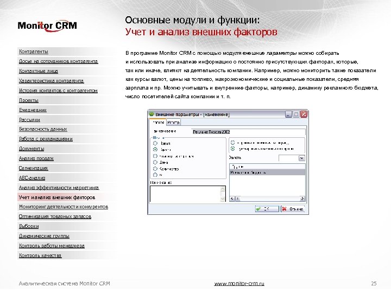The height and width of the screenshot is (293, 391).
Task: Open Динамические группы link
Action: click(44, 236)
